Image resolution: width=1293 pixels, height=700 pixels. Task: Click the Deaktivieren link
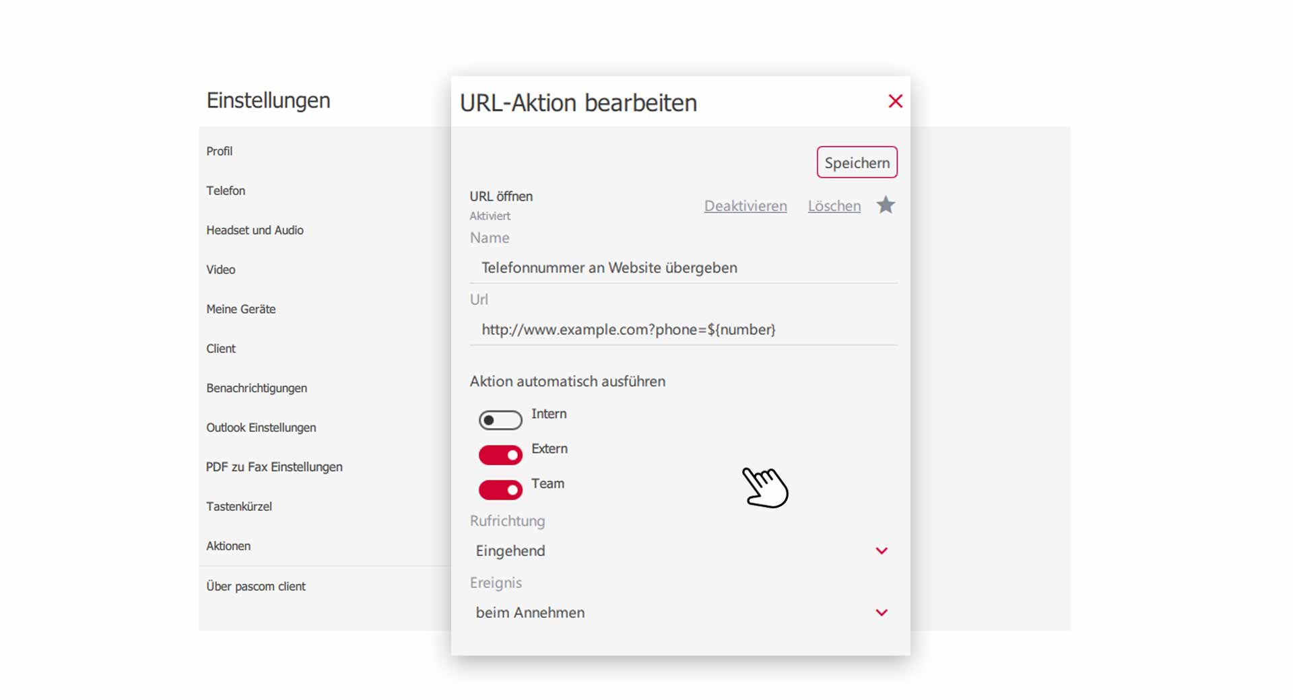(745, 206)
